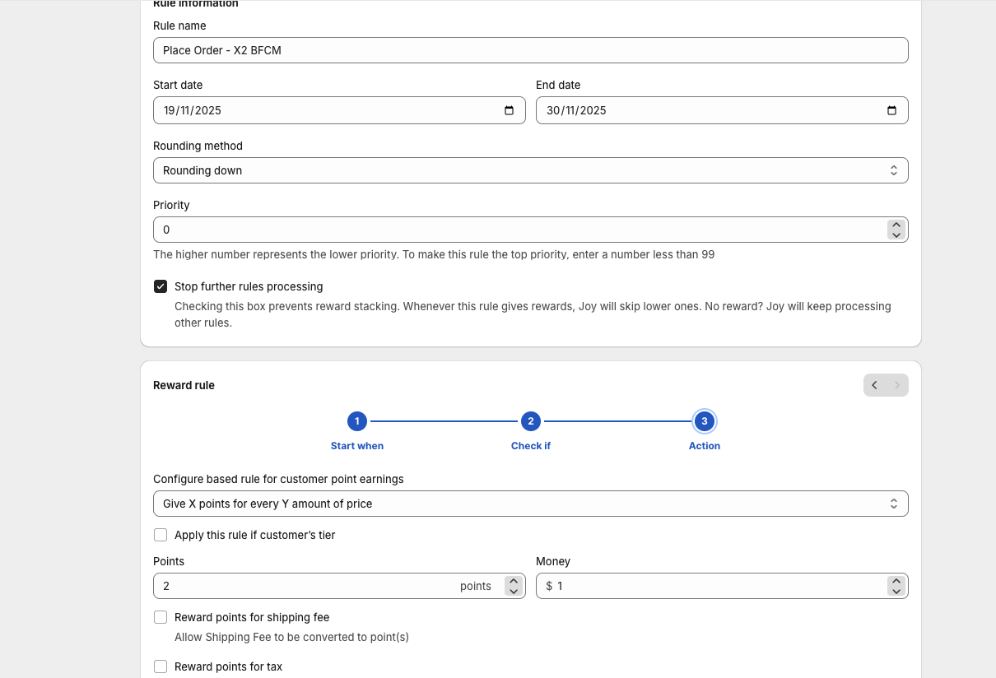Uncheck Stop further rules processing

(161, 286)
